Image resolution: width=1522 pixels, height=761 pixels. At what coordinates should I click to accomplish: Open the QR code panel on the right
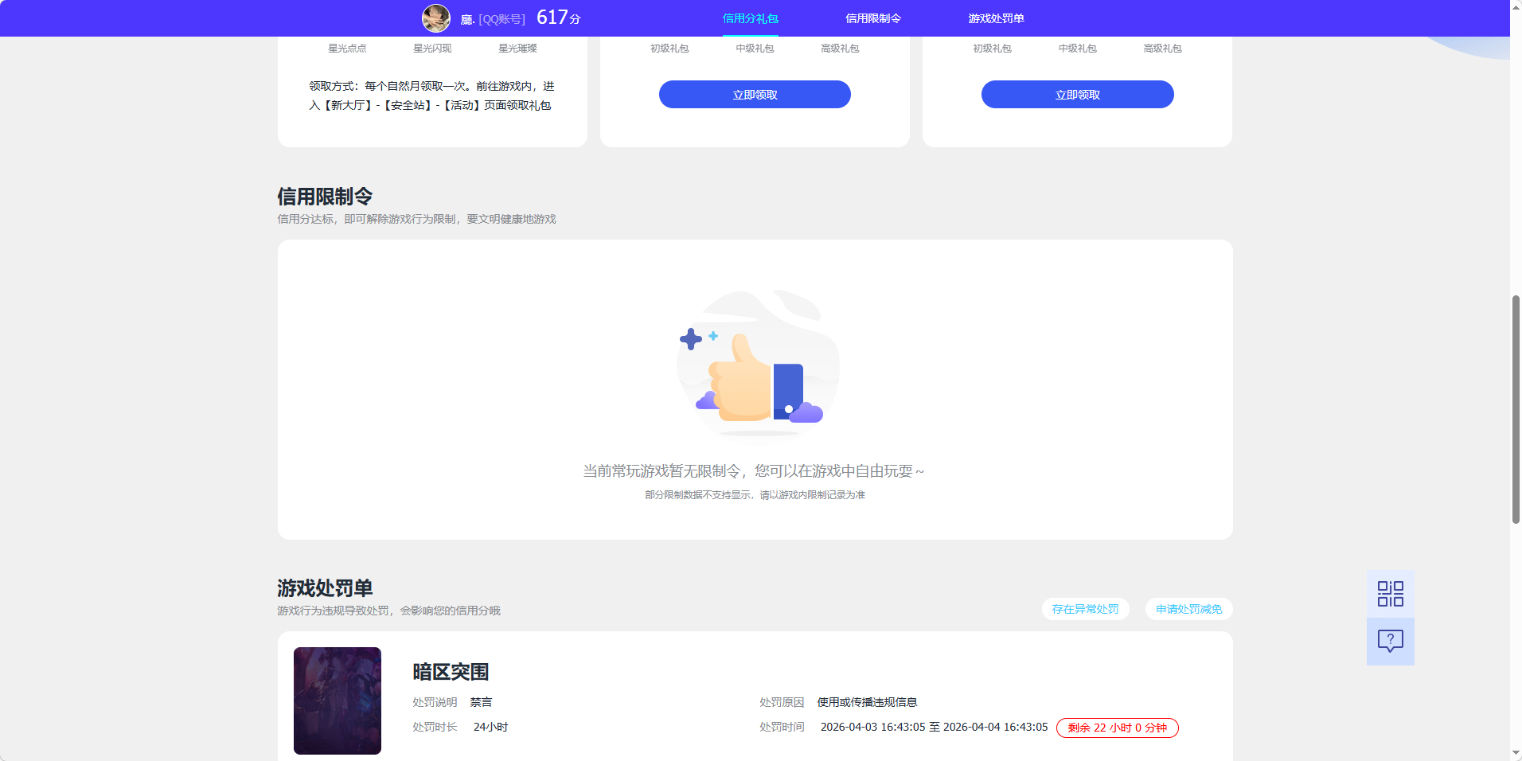coord(1389,593)
